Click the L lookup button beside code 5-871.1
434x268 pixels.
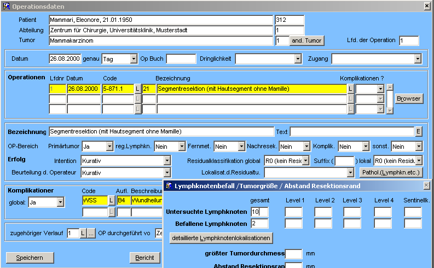tap(137, 89)
